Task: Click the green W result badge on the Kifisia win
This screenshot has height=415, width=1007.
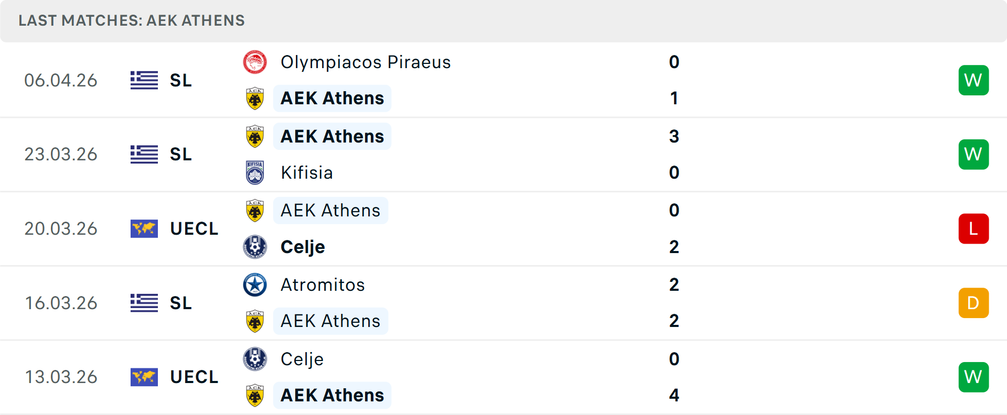Action: coord(973,154)
